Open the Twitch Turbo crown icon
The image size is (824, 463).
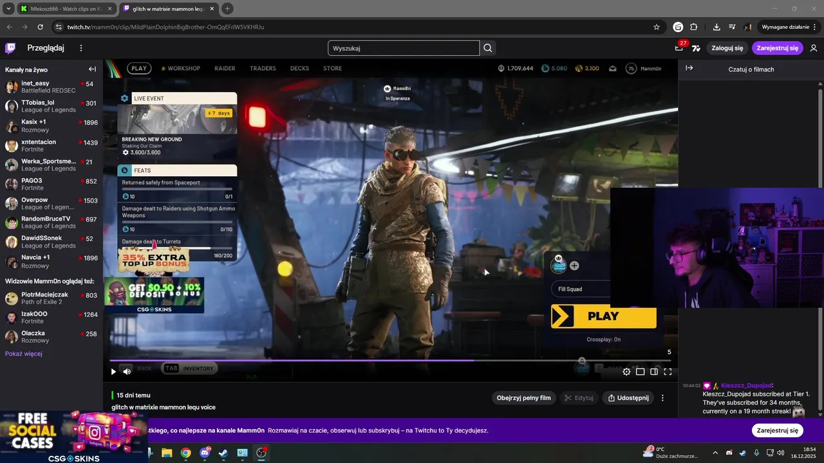click(x=696, y=48)
